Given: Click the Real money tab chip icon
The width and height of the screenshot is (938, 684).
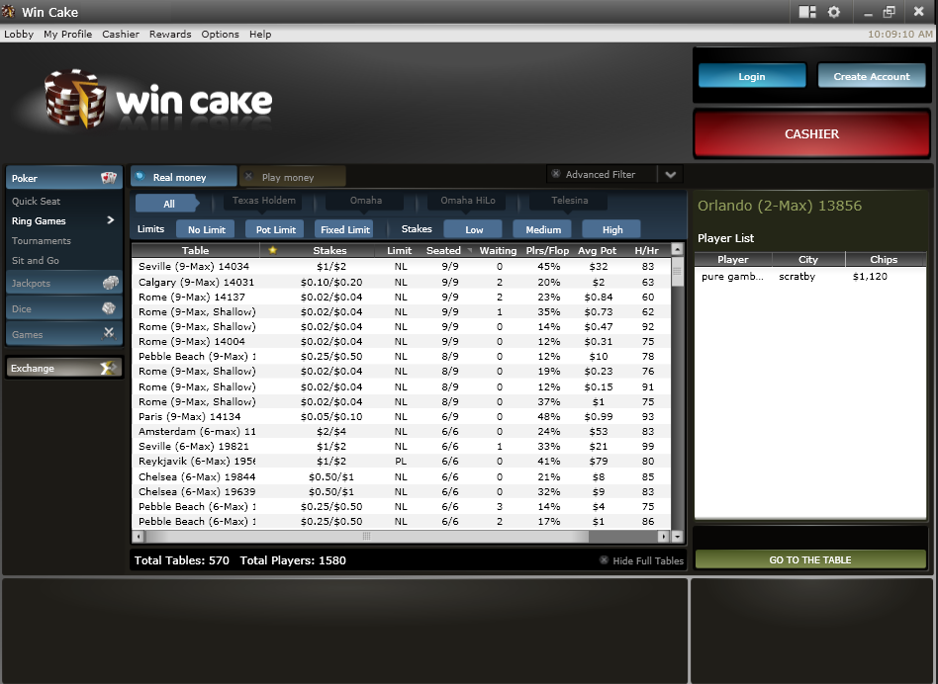Looking at the screenshot, I should (140, 177).
